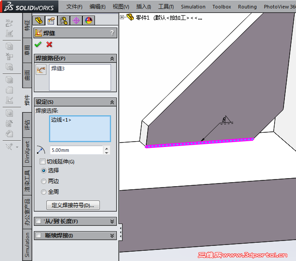
Task: Click the weld path selection icon
Action: point(41,69)
